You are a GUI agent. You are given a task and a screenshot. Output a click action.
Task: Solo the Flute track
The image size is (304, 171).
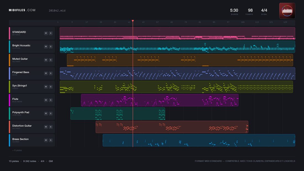pos(51,100)
